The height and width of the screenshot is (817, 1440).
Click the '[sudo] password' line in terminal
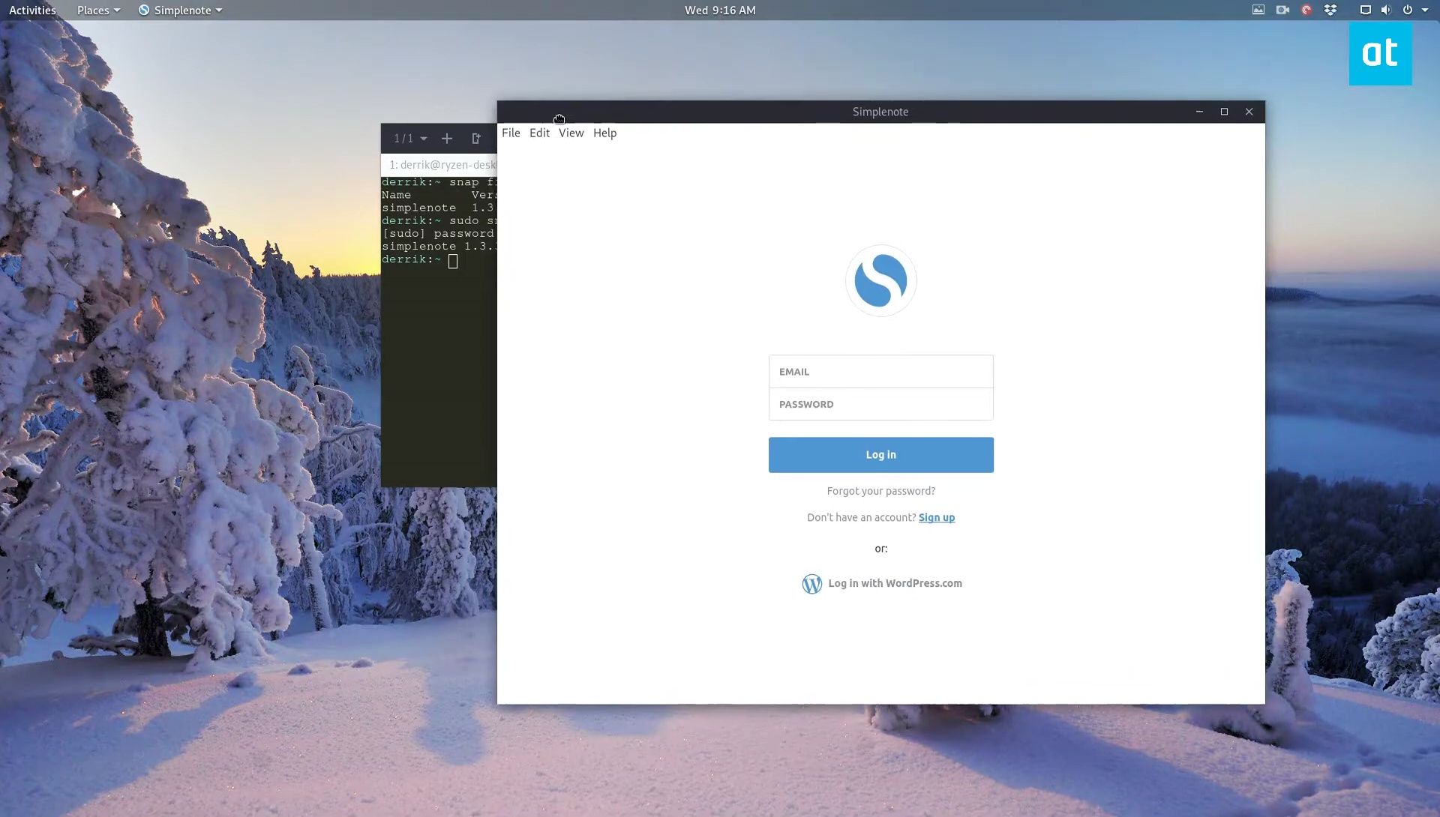point(438,233)
